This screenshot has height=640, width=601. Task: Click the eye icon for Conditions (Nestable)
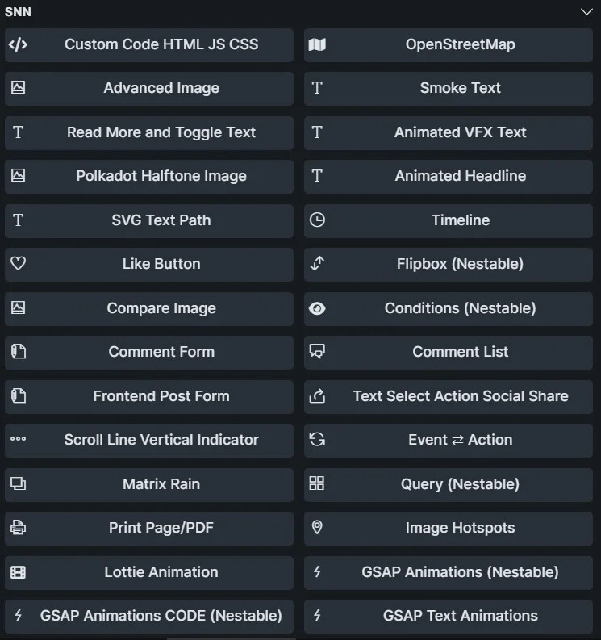pos(317,308)
